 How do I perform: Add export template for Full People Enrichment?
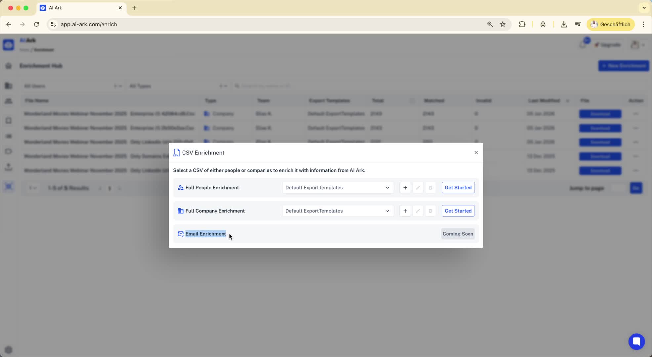coord(405,188)
